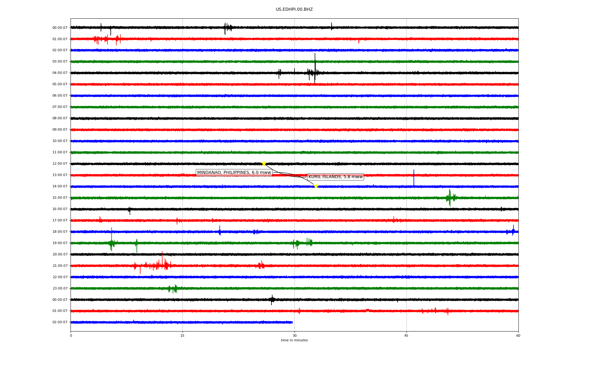Viewport: 589px width, 368px height.
Task: Click the 'time in minutes' axis label
Action: click(x=294, y=340)
